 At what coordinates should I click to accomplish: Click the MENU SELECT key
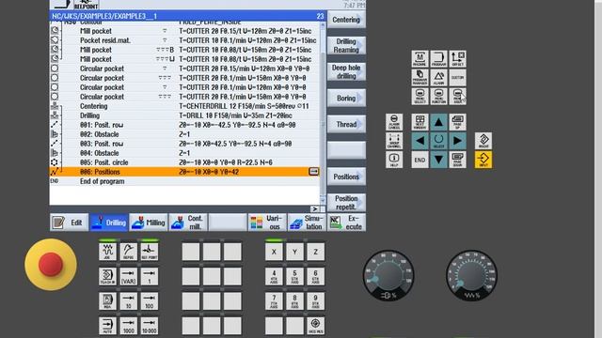(420, 96)
